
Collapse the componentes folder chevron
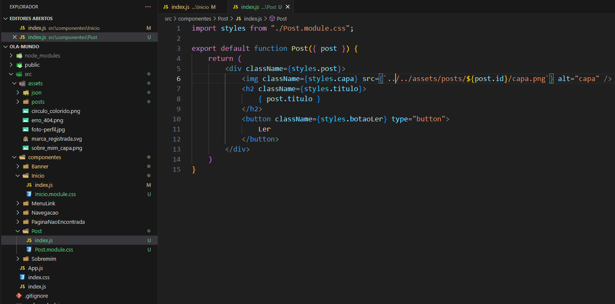point(15,157)
